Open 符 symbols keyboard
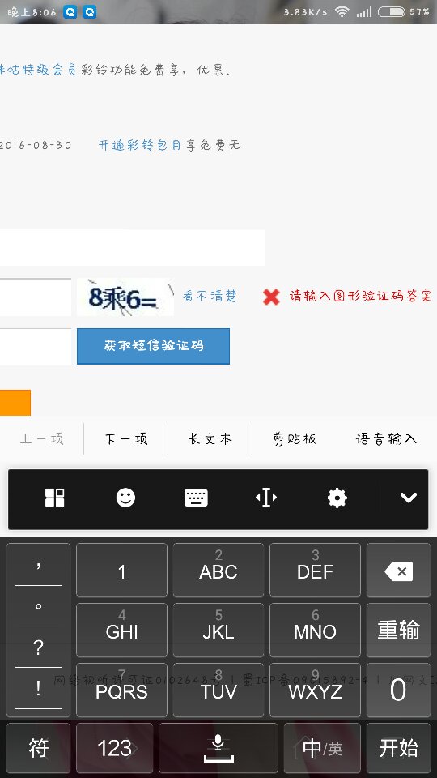The width and height of the screenshot is (437, 778). [x=39, y=748]
